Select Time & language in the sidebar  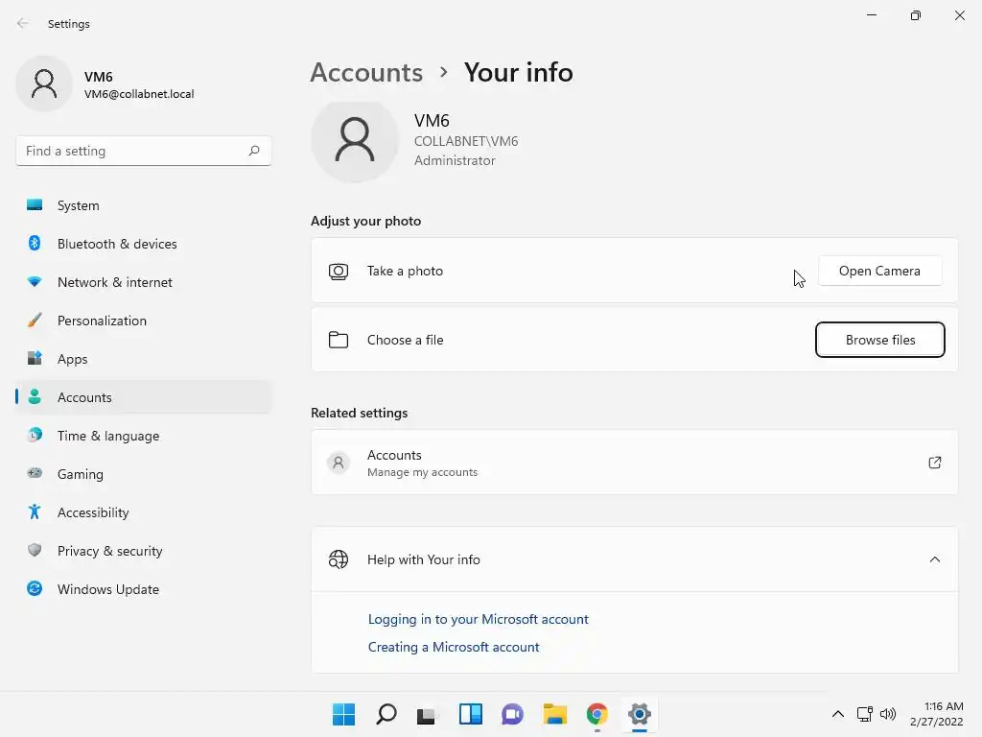tap(108, 436)
